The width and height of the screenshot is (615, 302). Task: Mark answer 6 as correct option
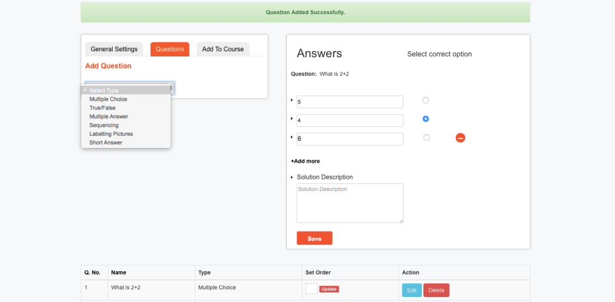[426, 137]
